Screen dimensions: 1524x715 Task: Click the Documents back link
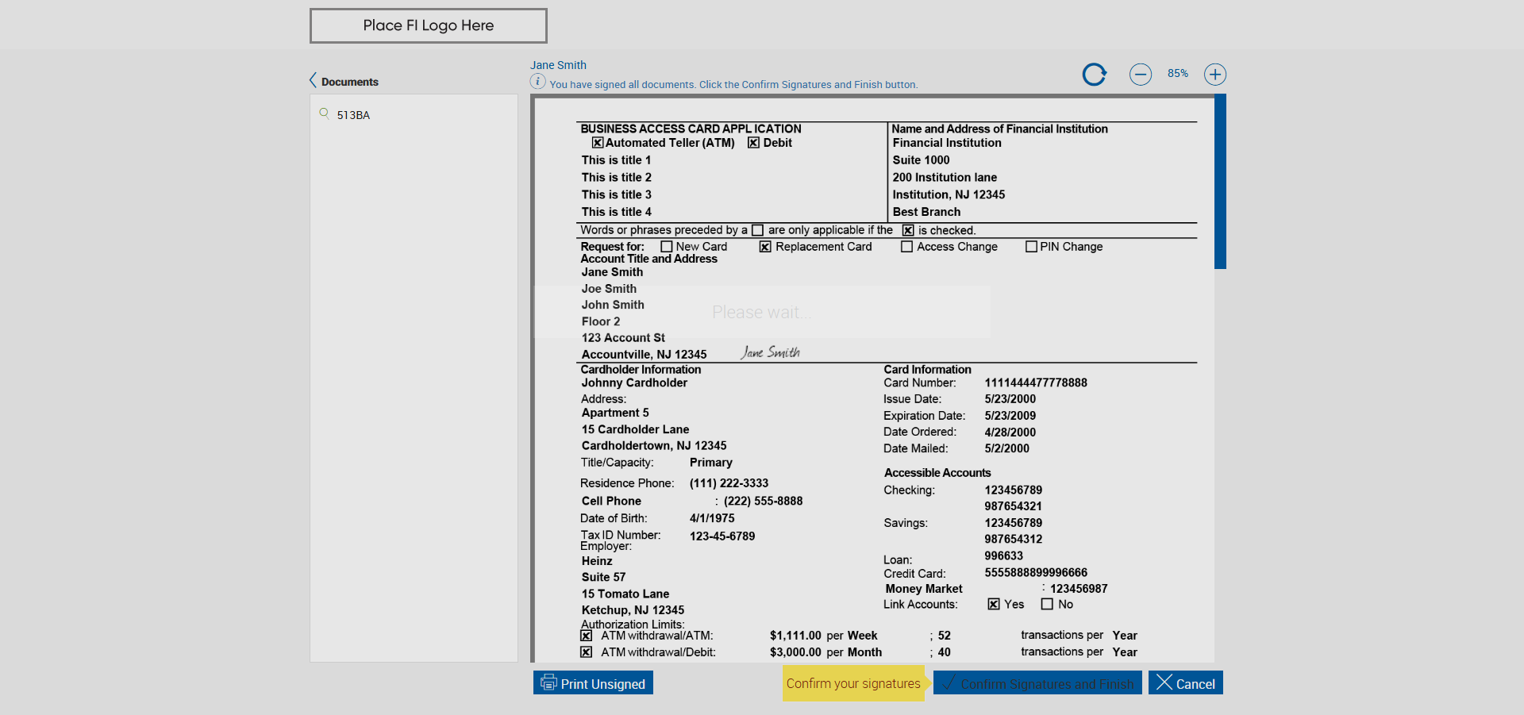[350, 82]
